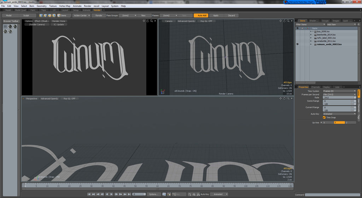Expand the winebottle_0011.lxo tree item
362x198 pixels.
click(311, 41)
